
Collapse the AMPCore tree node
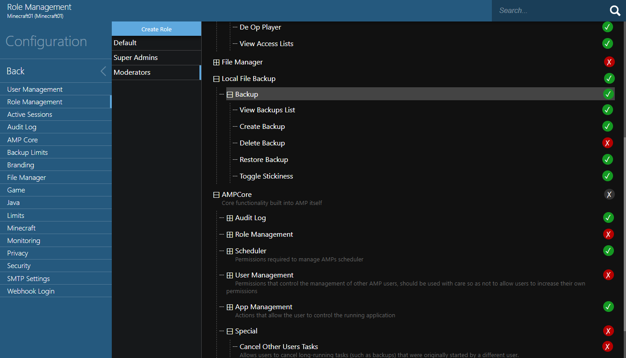pos(216,195)
